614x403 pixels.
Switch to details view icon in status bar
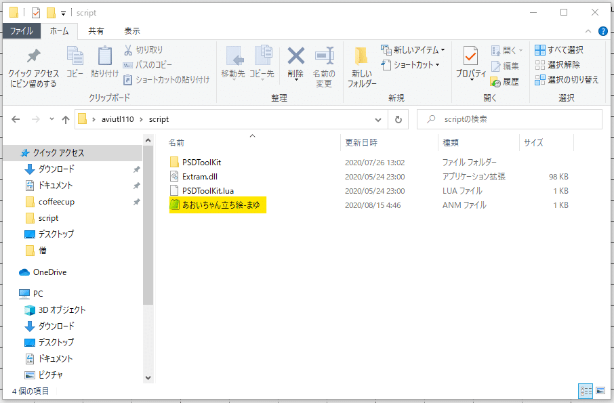tap(586, 391)
